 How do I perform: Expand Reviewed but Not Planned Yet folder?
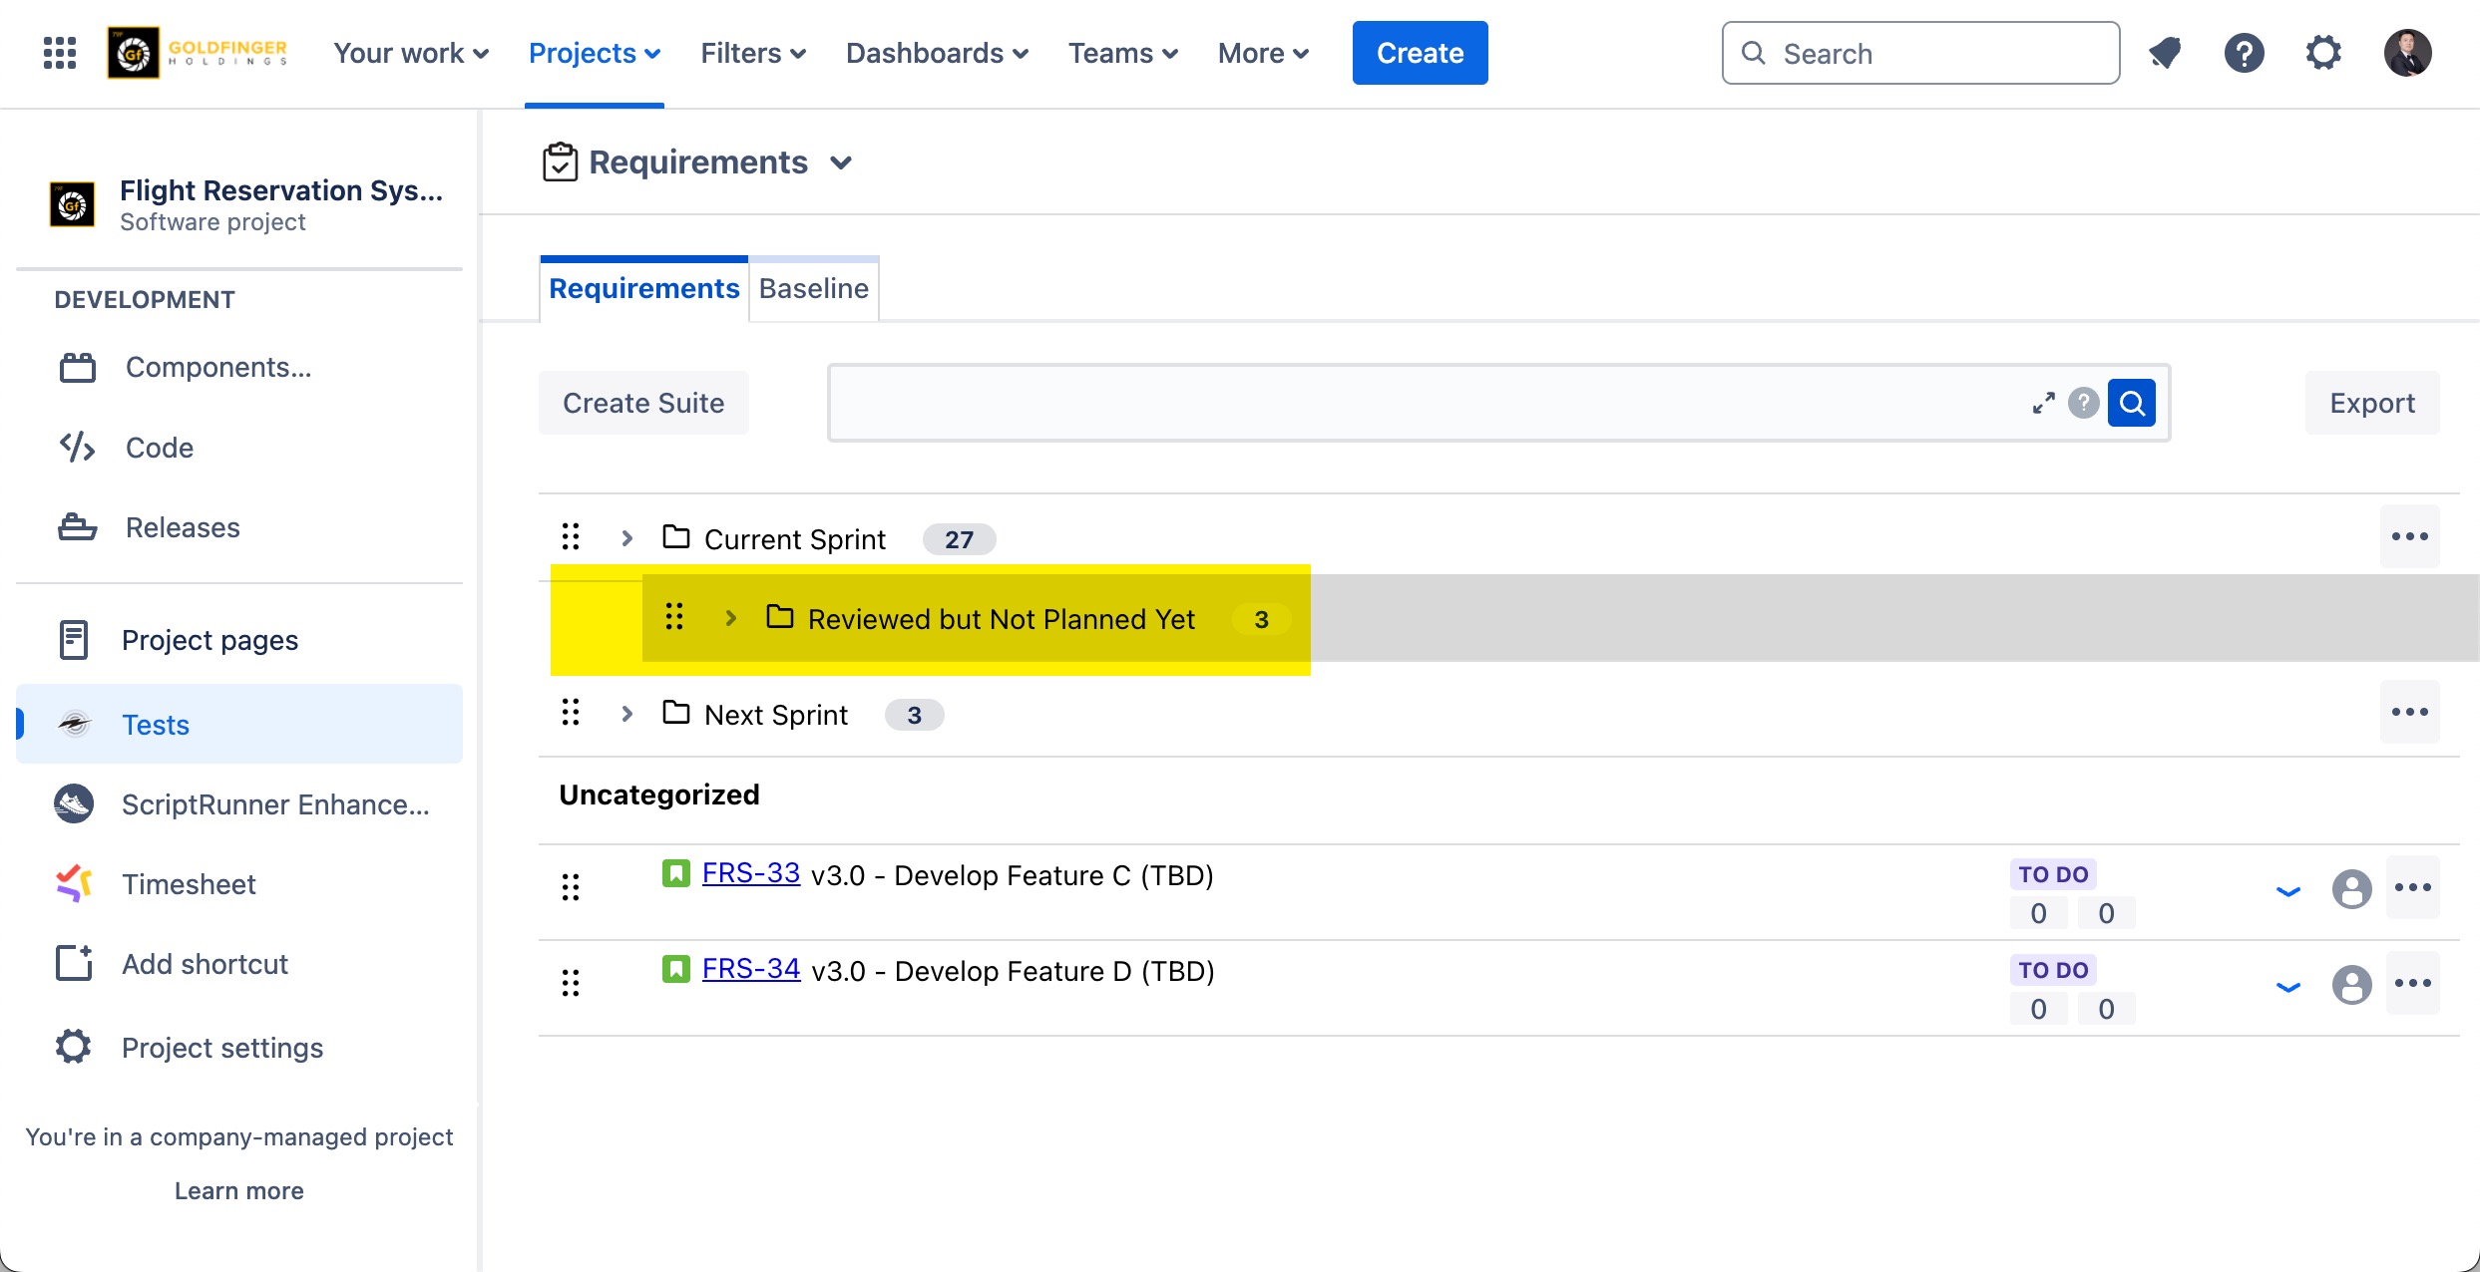731,618
